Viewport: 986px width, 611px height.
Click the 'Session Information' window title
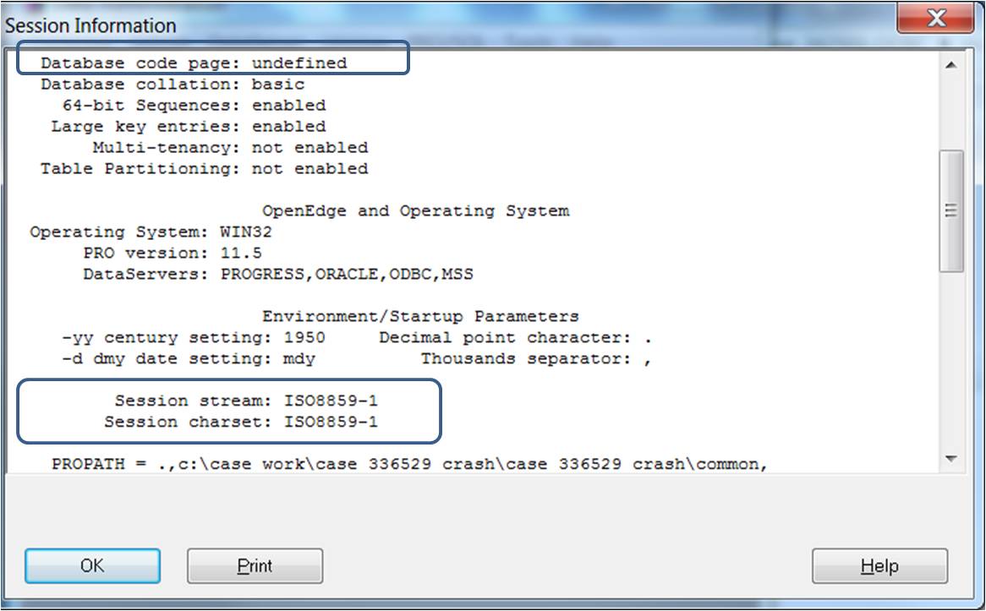click(90, 25)
